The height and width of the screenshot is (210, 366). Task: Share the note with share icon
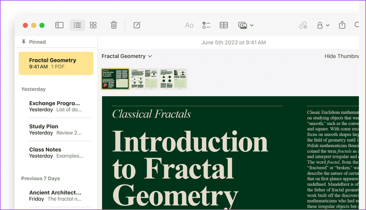[x=342, y=25]
